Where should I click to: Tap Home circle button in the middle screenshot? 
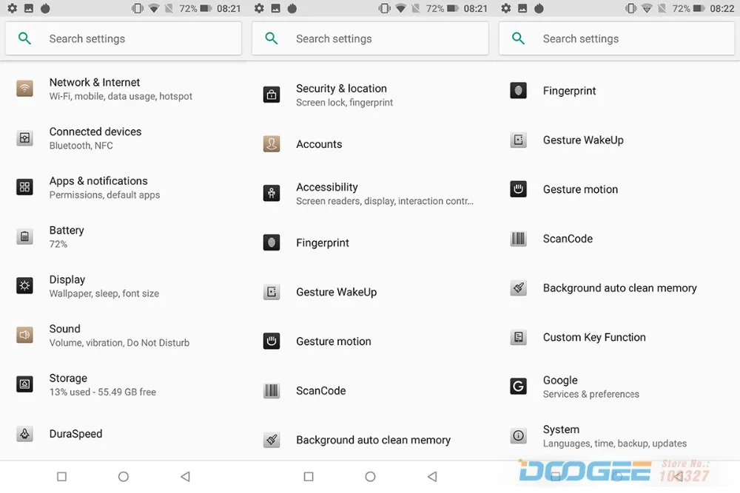(x=370, y=477)
